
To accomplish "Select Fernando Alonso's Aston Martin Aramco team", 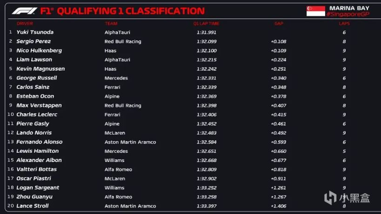I will [x=130, y=142].
